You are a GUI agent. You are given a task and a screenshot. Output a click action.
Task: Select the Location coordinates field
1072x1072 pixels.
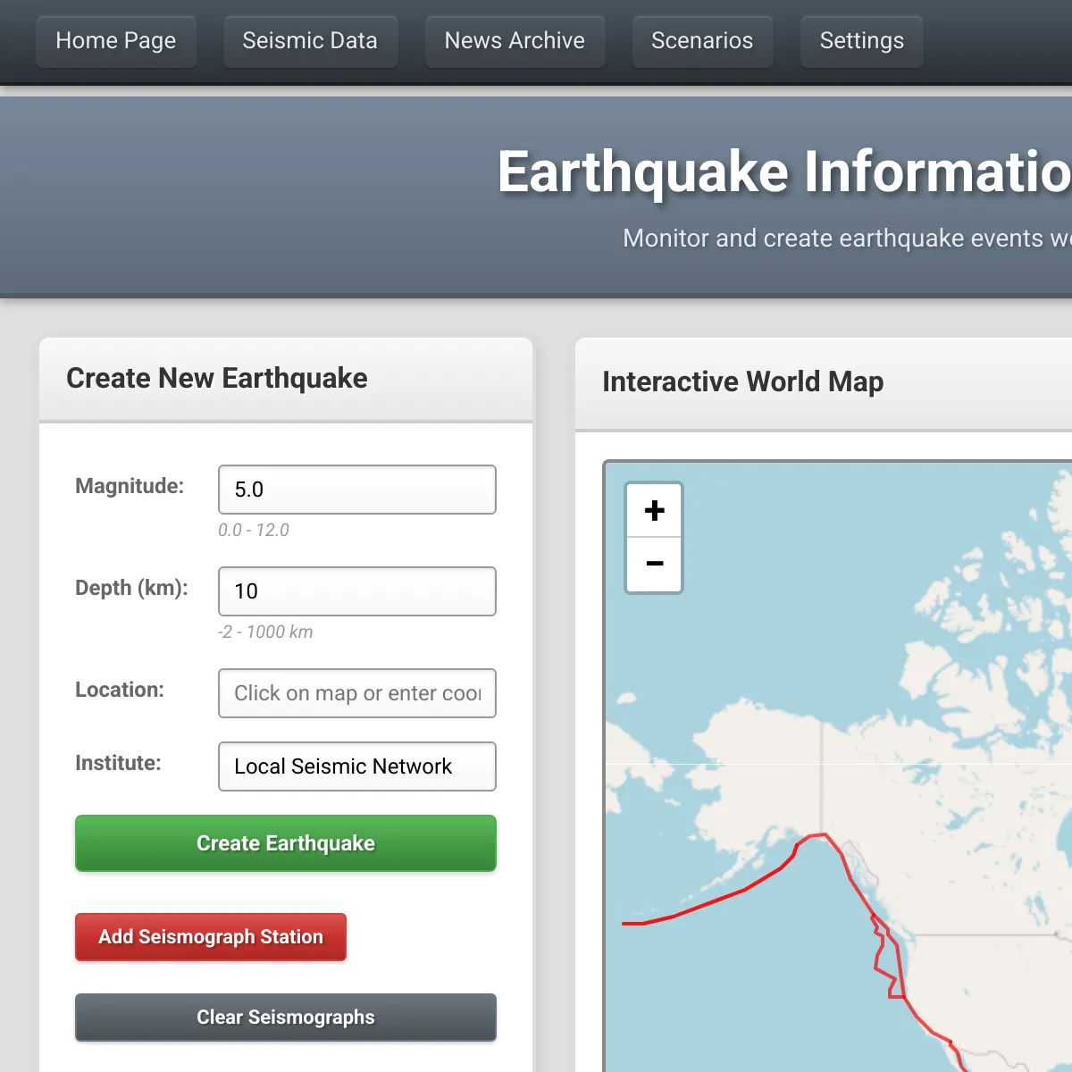(356, 693)
